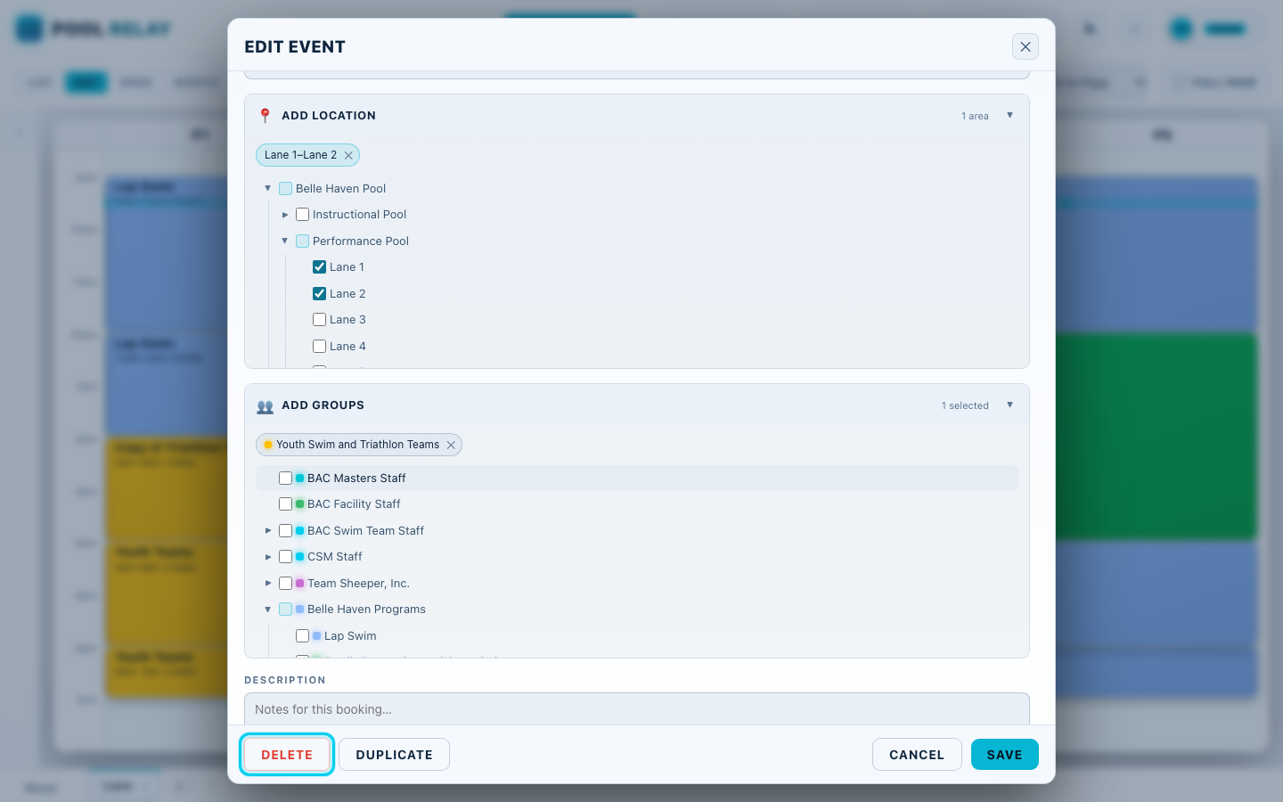Check the Lap Swim group checkbox
Viewport: 1283px width, 802px height.
(x=303, y=635)
